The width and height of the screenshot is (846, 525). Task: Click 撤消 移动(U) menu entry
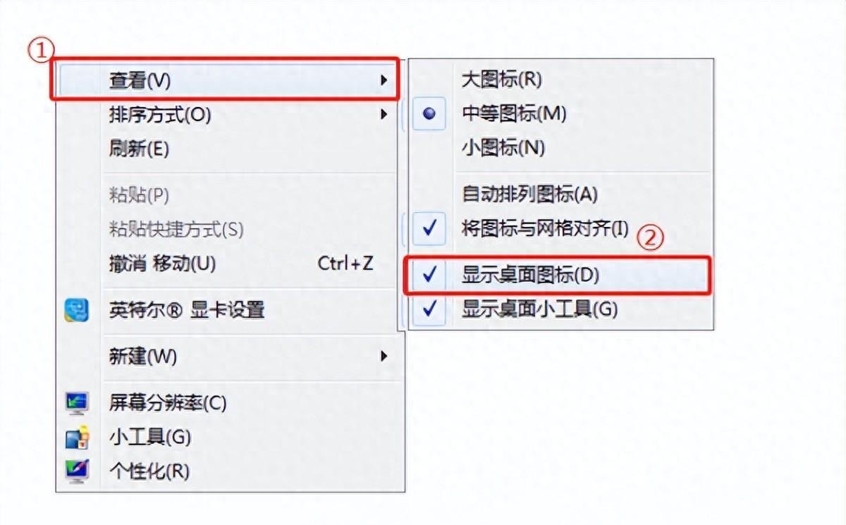point(162,264)
